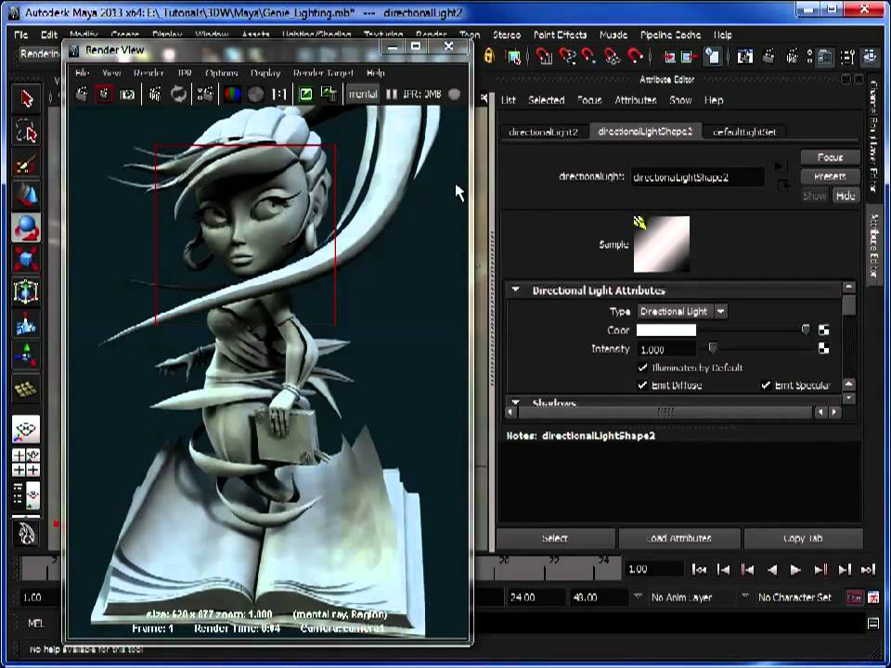The width and height of the screenshot is (891, 668).
Task: Switch to the defaultLightSet tab
Action: pos(744,132)
